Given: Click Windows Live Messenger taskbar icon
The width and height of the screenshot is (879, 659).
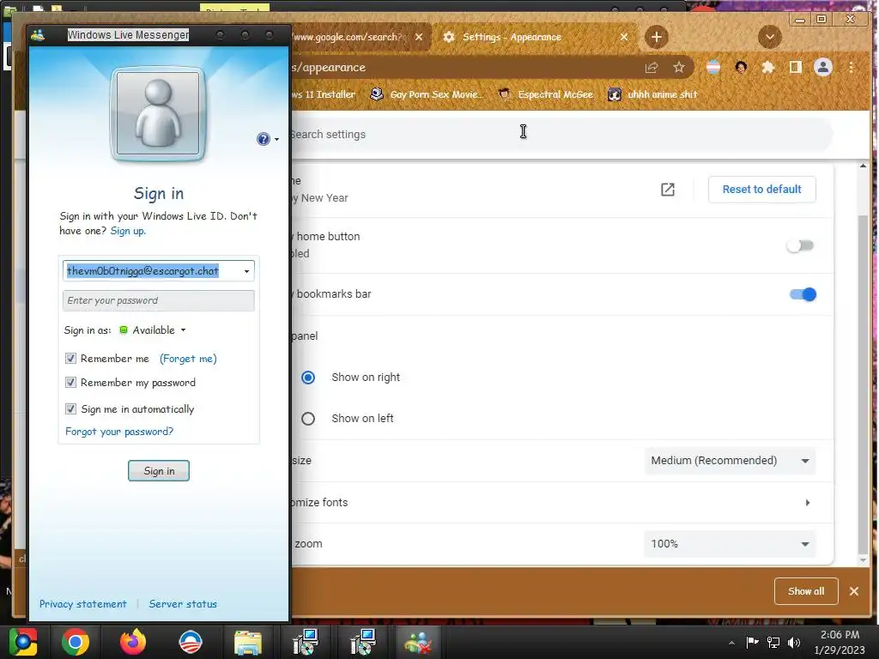Looking at the screenshot, I should (x=418, y=642).
